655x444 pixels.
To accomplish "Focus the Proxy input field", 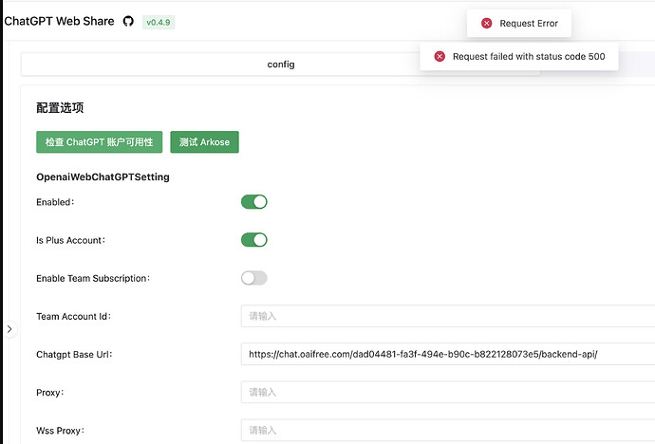I will pyautogui.click(x=448, y=392).
